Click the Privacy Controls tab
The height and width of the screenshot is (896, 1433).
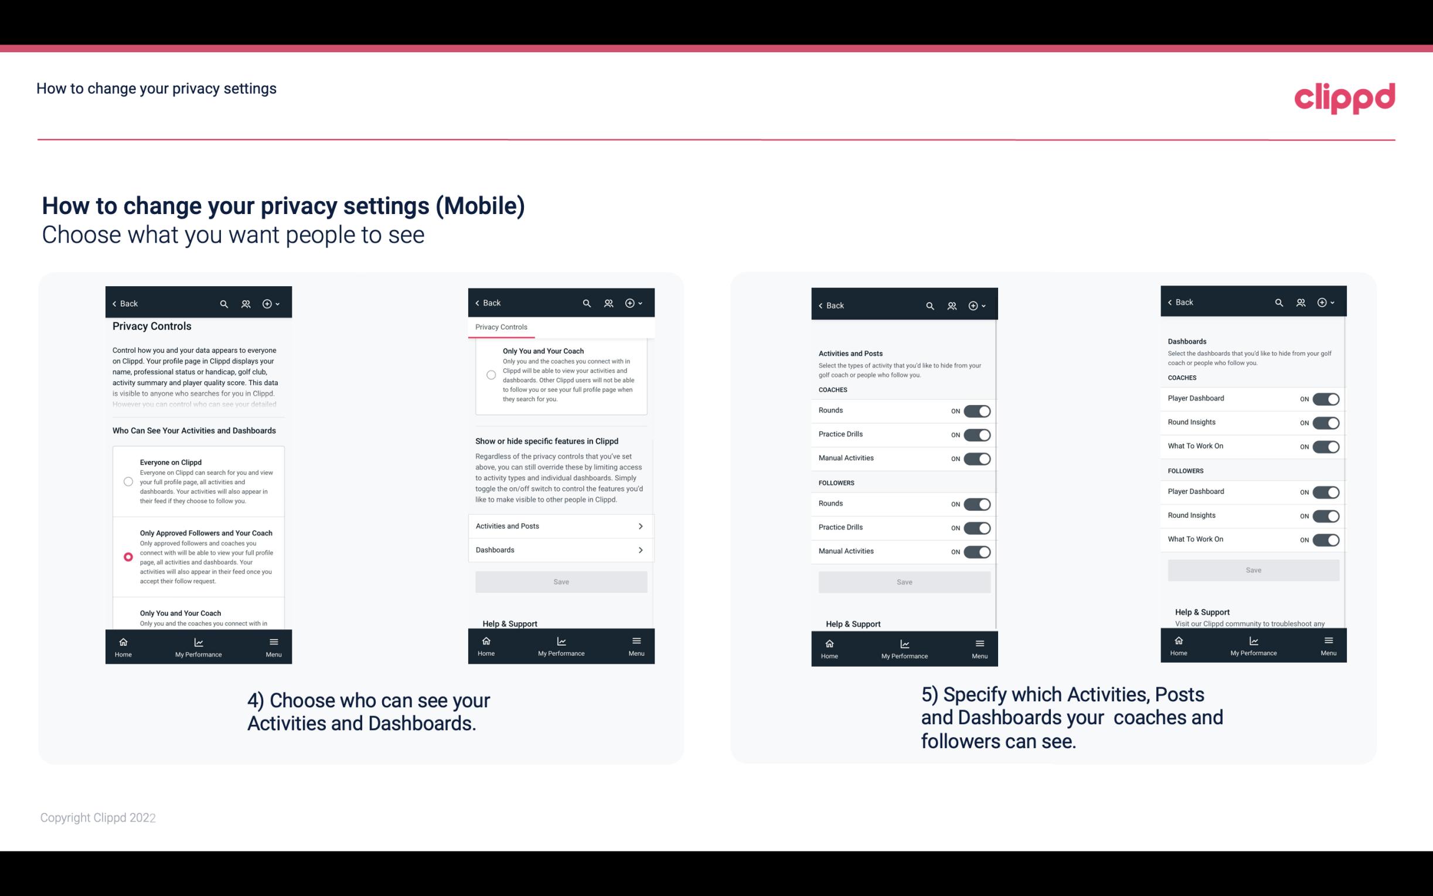[501, 327]
